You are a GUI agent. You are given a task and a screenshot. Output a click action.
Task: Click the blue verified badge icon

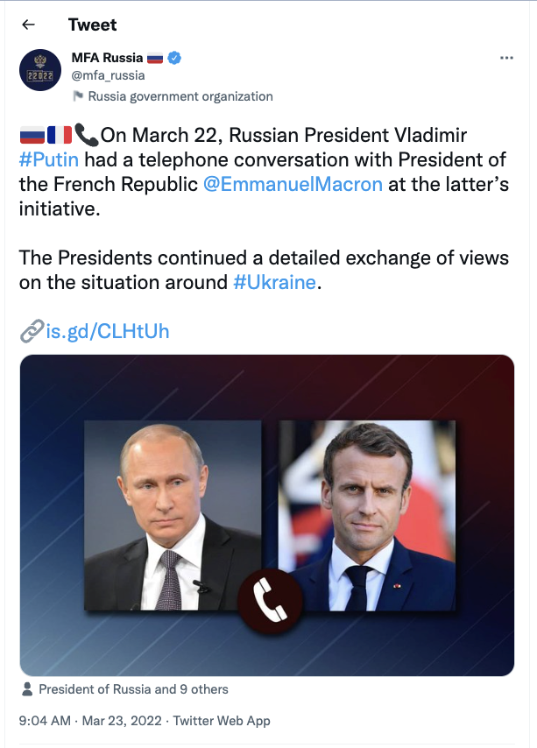[x=175, y=58]
